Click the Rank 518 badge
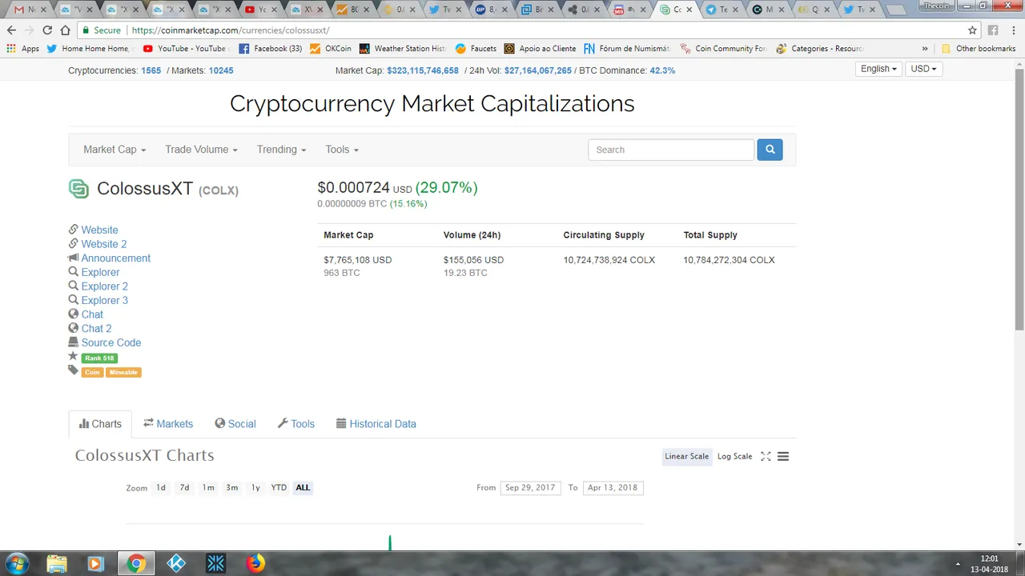Viewport: 1025px width, 576px height. click(x=99, y=358)
